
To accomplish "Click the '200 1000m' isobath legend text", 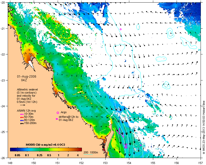I will (x=91, y=153).
